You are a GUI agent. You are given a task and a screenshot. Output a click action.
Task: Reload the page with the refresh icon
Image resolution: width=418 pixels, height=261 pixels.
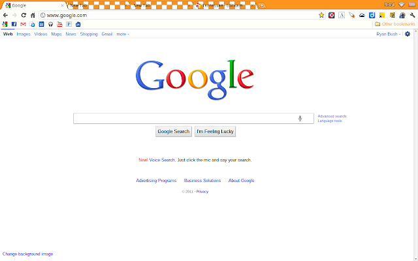(x=24, y=15)
